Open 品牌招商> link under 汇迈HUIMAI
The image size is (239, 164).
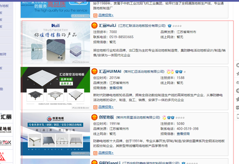click(105, 107)
